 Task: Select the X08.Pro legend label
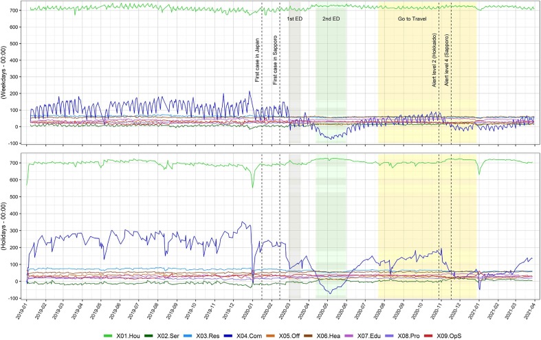pos(408,336)
